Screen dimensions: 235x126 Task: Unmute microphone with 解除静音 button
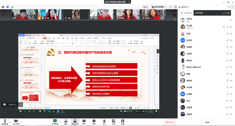tap(4, 121)
